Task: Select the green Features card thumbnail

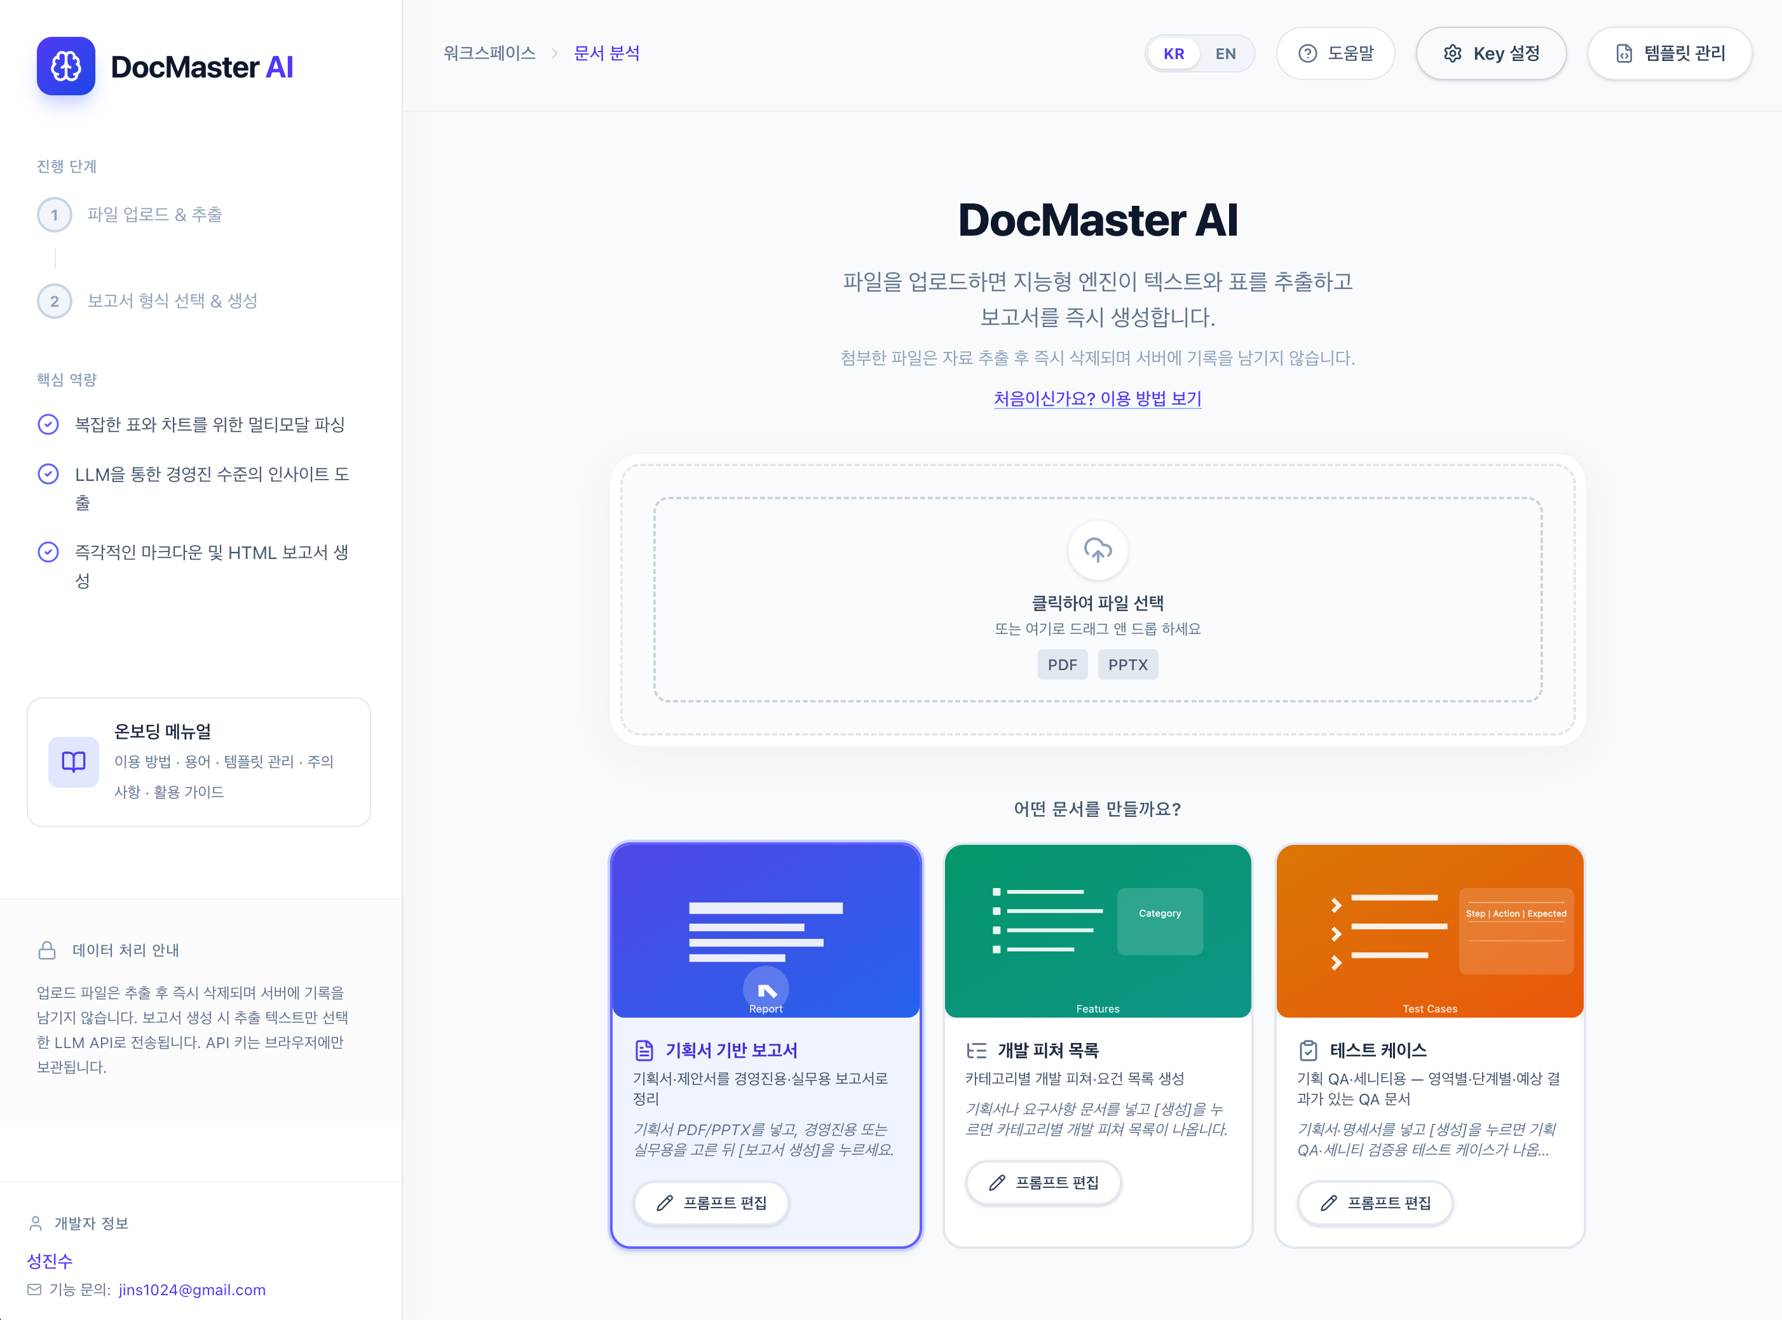Action: pyautogui.click(x=1097, y=931)
